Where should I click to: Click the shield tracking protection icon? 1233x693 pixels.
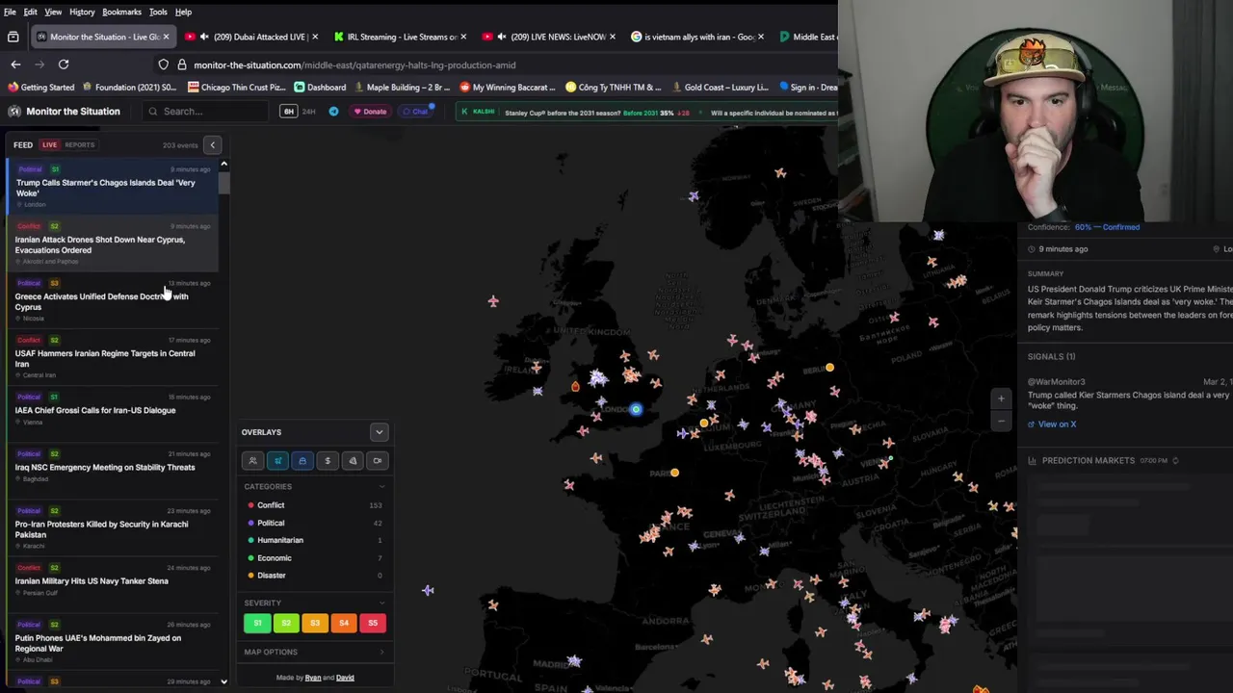[164, 64]
